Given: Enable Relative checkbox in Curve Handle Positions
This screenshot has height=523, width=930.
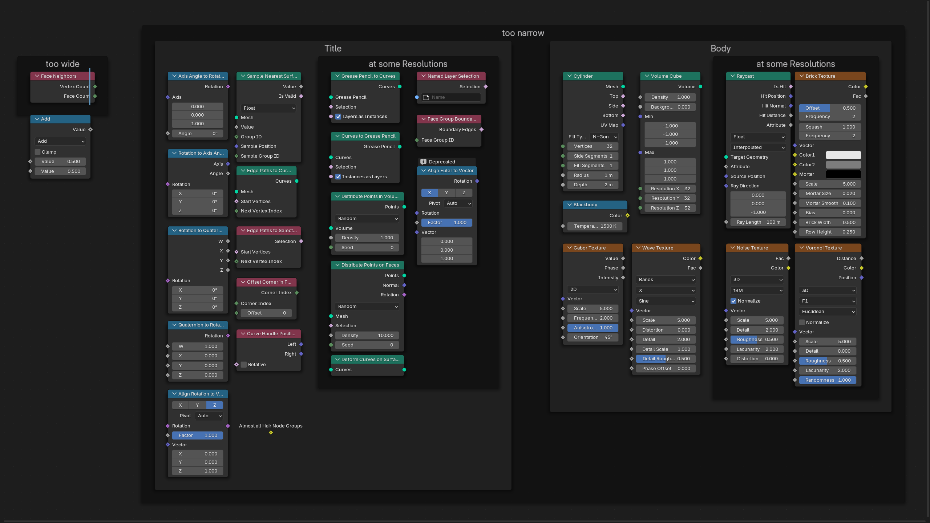Looking at the screenshot, I should [244, 365].
